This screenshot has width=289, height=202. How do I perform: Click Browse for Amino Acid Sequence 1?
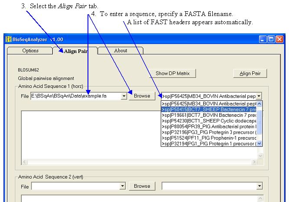(x=142, y=96)
